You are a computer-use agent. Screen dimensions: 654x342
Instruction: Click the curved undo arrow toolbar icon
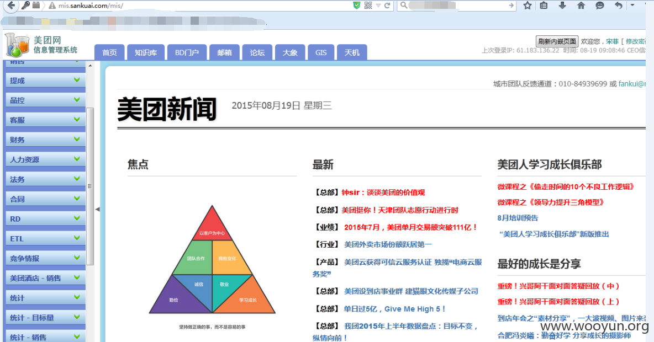click(619, 6)
